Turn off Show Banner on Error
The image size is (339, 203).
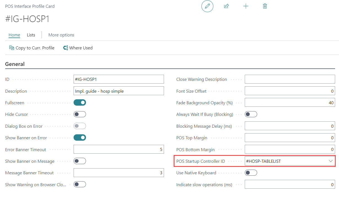coord(80,138)
